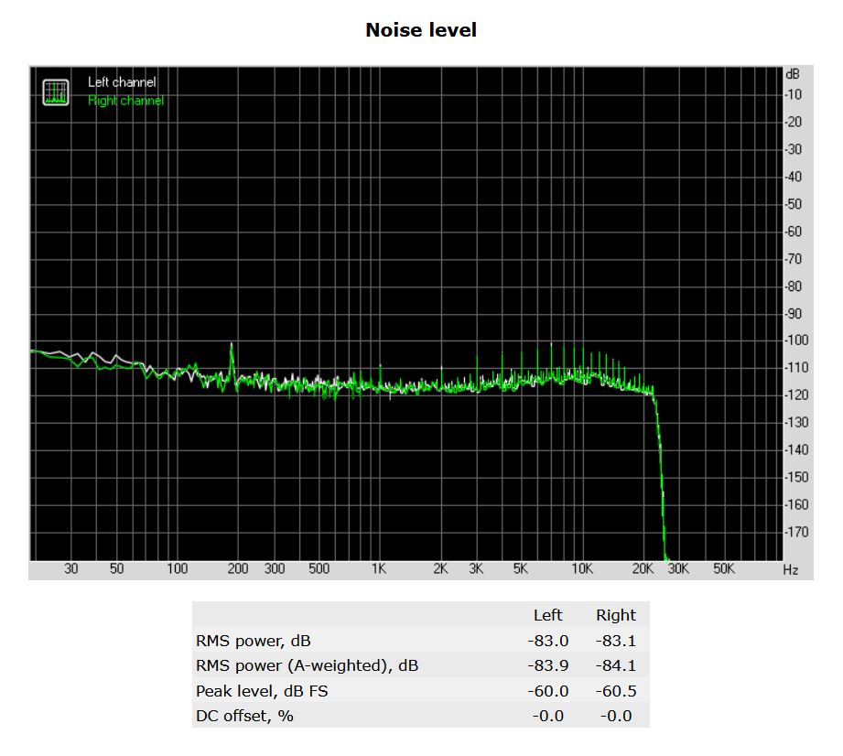
Task: Click the '100' frequency axis label
Action: pos(177,569)
